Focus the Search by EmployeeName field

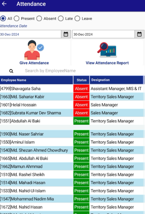pos(82,71)
